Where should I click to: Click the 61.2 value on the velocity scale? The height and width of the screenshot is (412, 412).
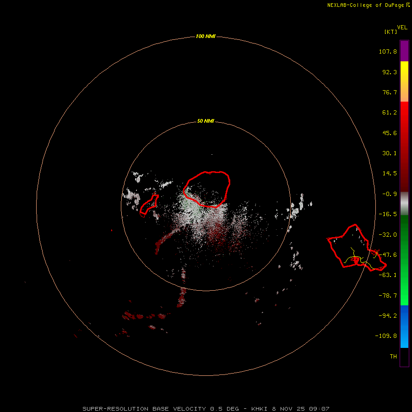(x=390, y=113)
